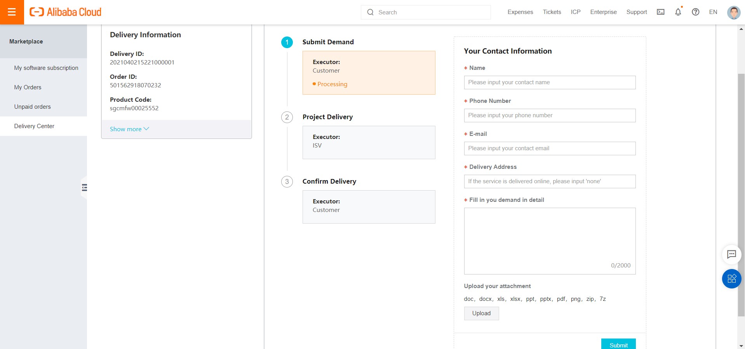Click the help question mark icon
Viewport: 745px width, 349px height.
[x=695, y=12]
